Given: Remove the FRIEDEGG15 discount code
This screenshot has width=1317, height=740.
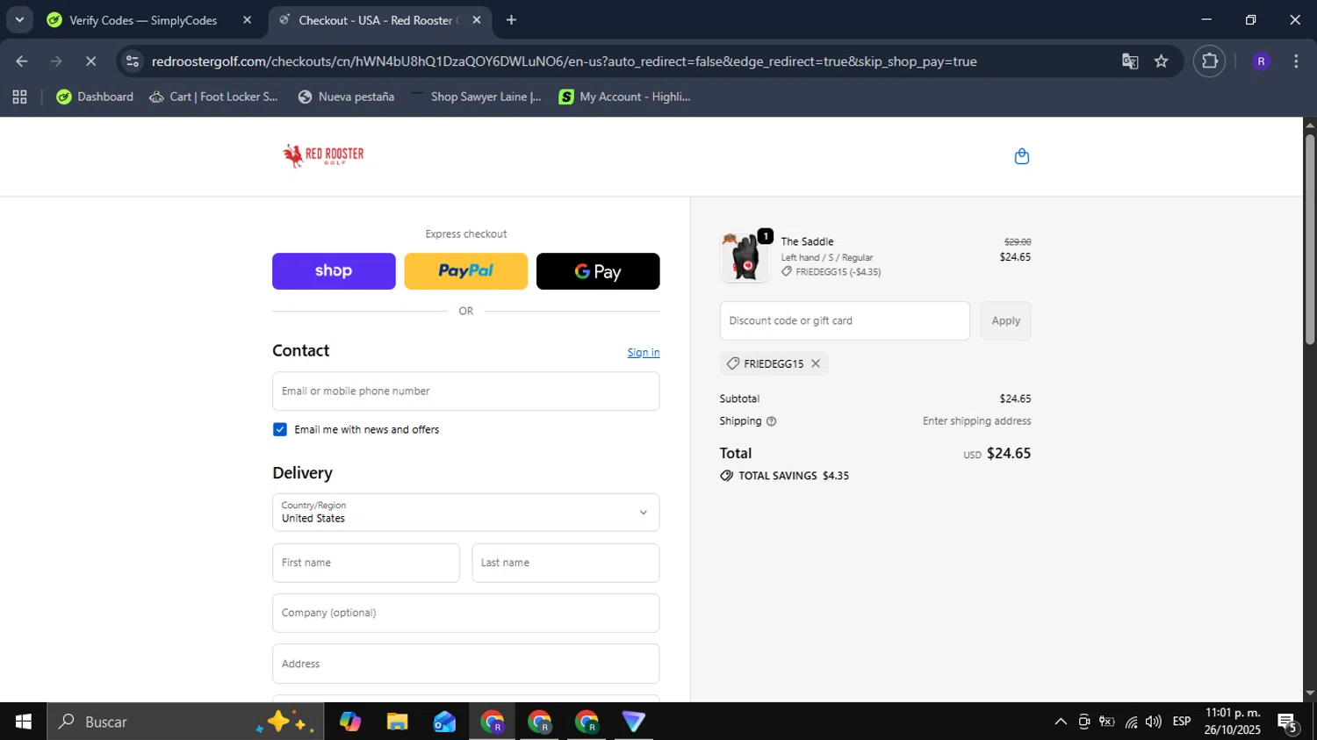Looking at the screenshot, I should click(x=816, y=363).
